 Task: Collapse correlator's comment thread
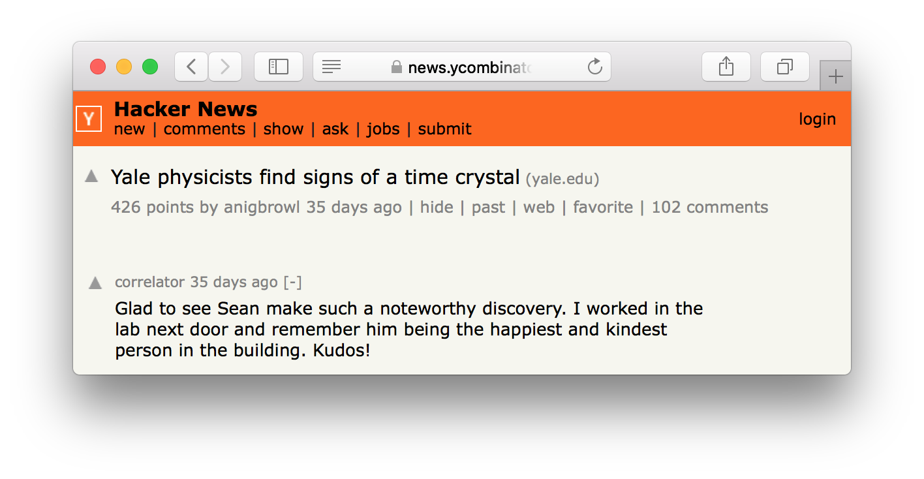[292, 282]
